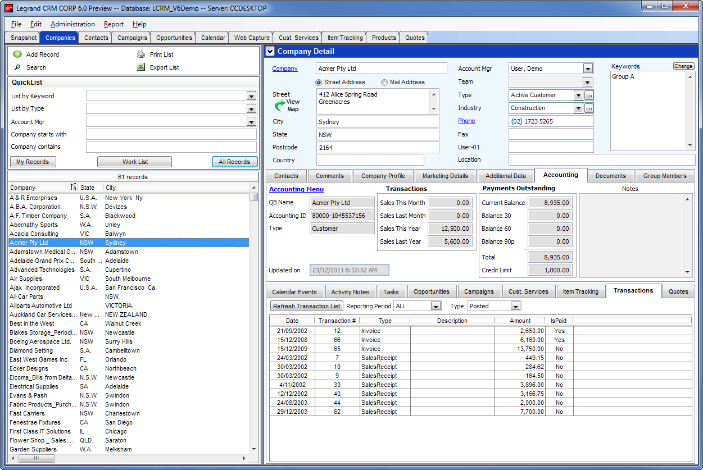The height and width of the screenshot is (470, 703).
Task: Click the Fax input field
Action: click(551, 134)
